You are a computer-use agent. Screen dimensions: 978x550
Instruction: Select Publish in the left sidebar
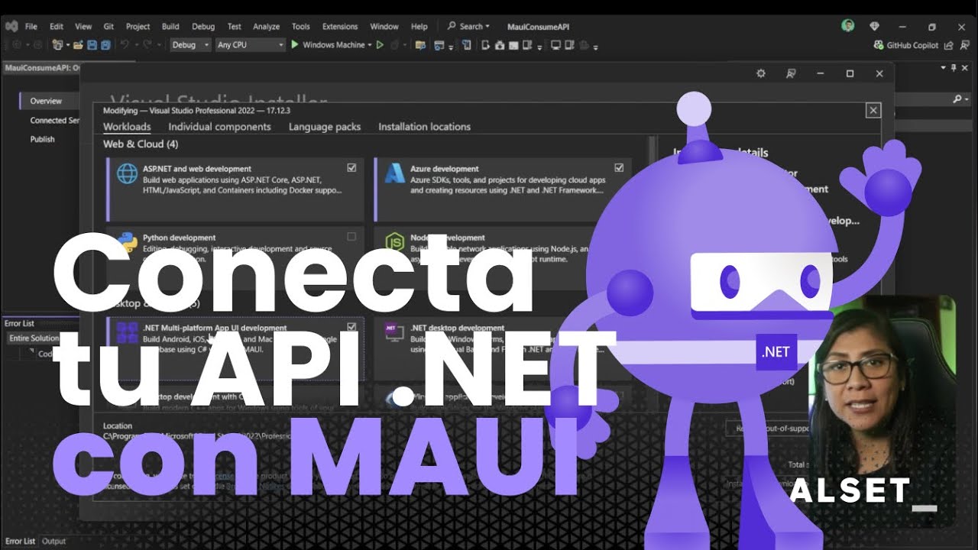coord(43,139)
